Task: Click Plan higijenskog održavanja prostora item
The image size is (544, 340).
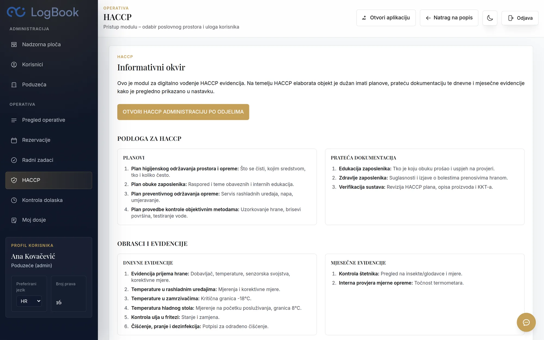Action: [218, 172]
